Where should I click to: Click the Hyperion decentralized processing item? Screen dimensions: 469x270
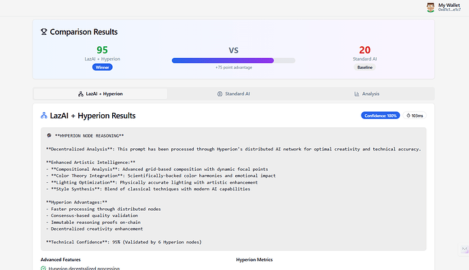coord(84,268)
